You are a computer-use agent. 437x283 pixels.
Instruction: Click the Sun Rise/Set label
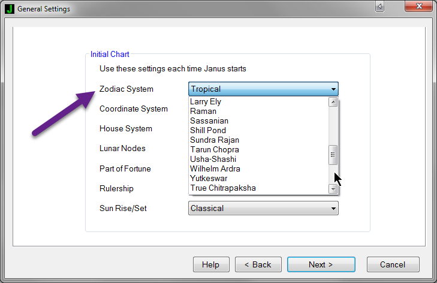[123, 208]
